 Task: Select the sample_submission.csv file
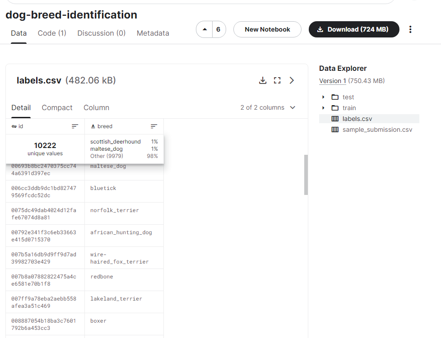coord(377,130)
